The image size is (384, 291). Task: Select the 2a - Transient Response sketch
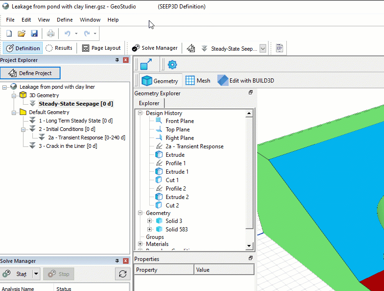click(x=194, y=146)
